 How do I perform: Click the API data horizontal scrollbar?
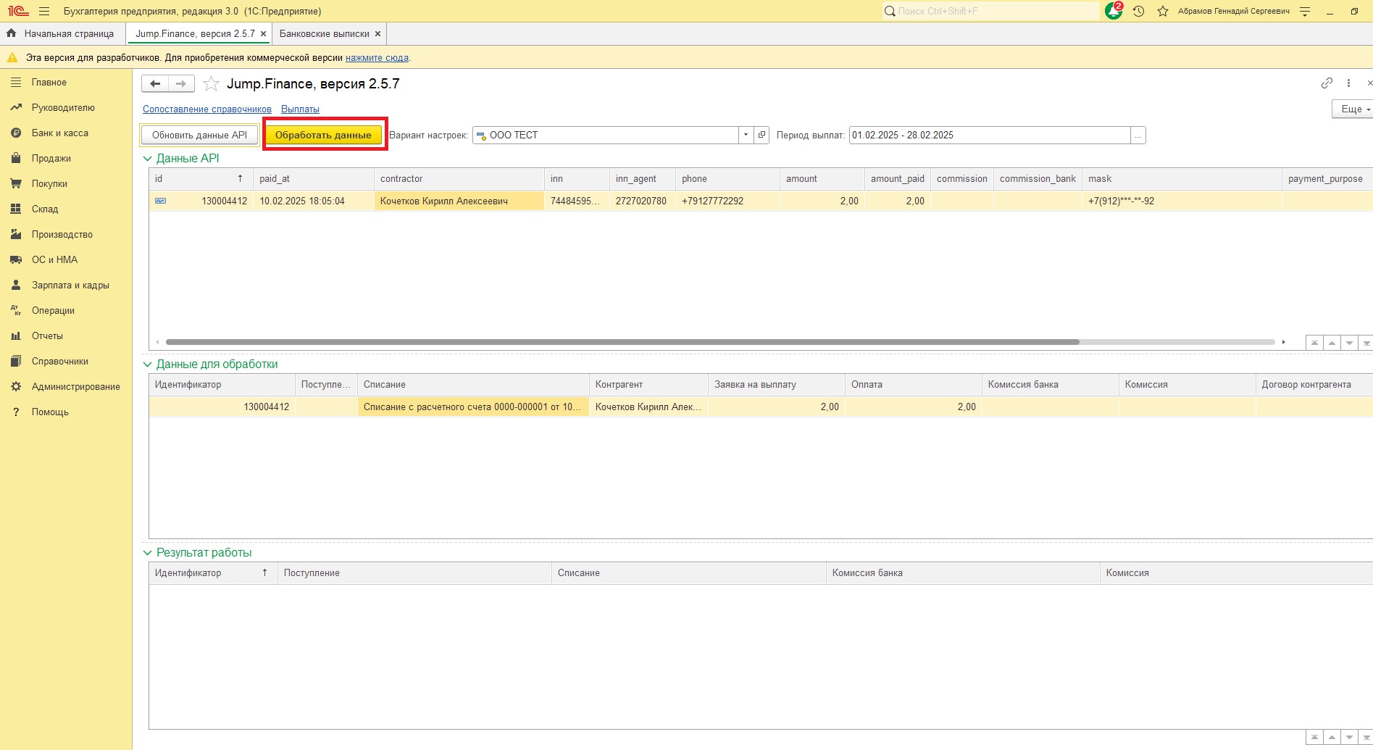click(622, 342)
